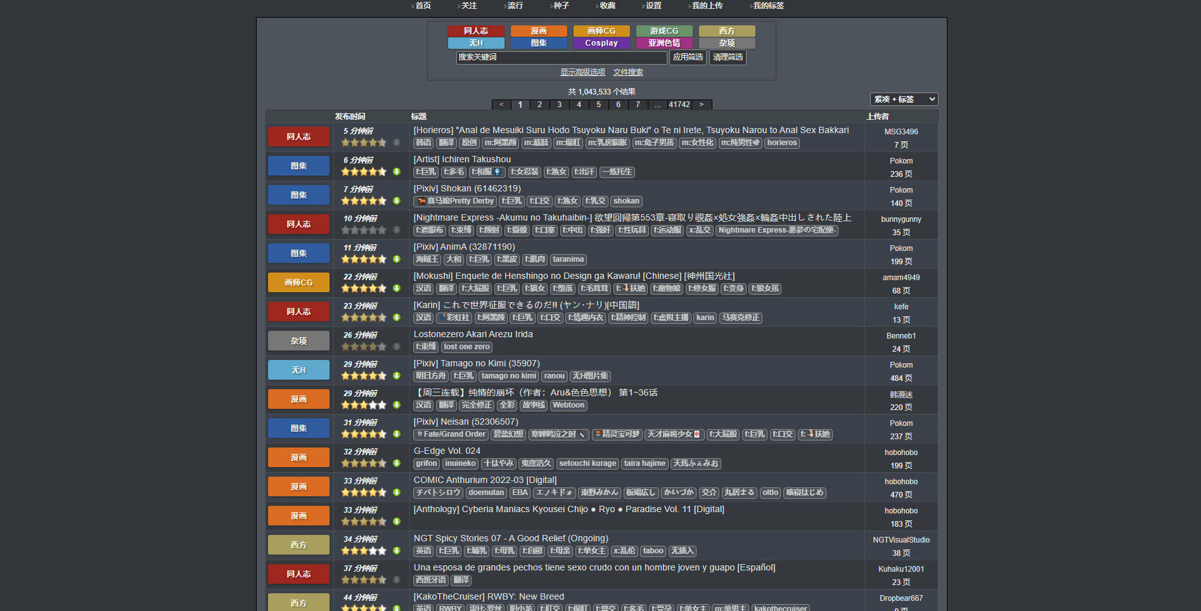1201x611 pixels.
Task: Click into the 搜索关键词 search field
Action: [x=561, y=57]
